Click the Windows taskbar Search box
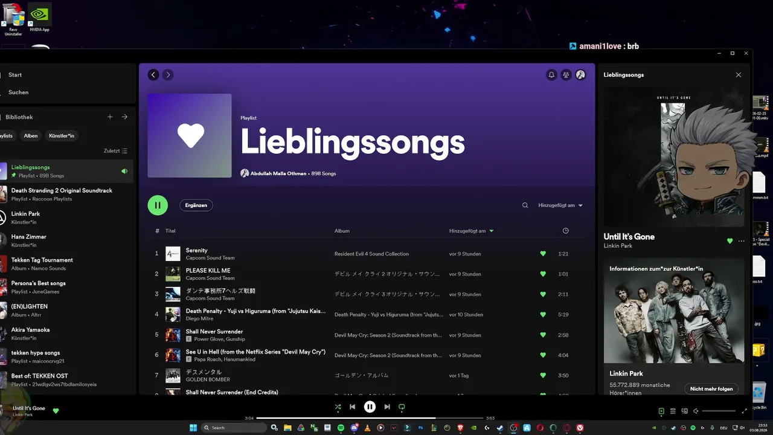 (234, 428)
